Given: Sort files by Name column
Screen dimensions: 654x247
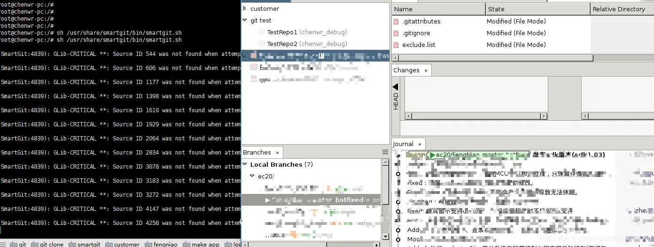Looking at the screenshot, I should click(438, 9).
